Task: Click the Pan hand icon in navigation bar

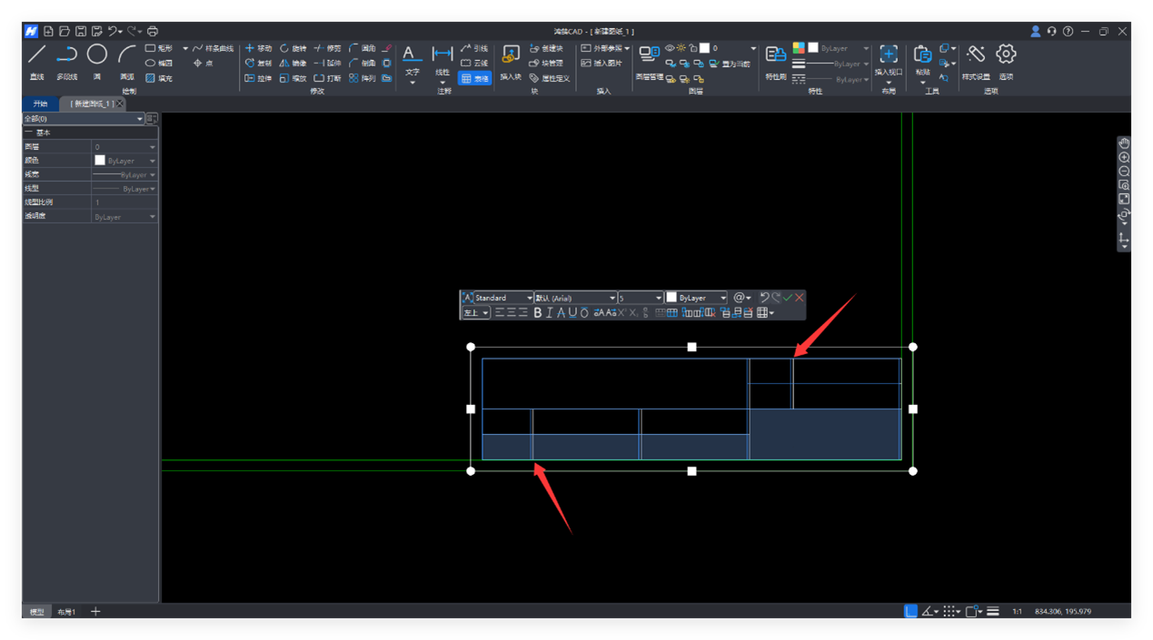Action: click(1124, 143)
